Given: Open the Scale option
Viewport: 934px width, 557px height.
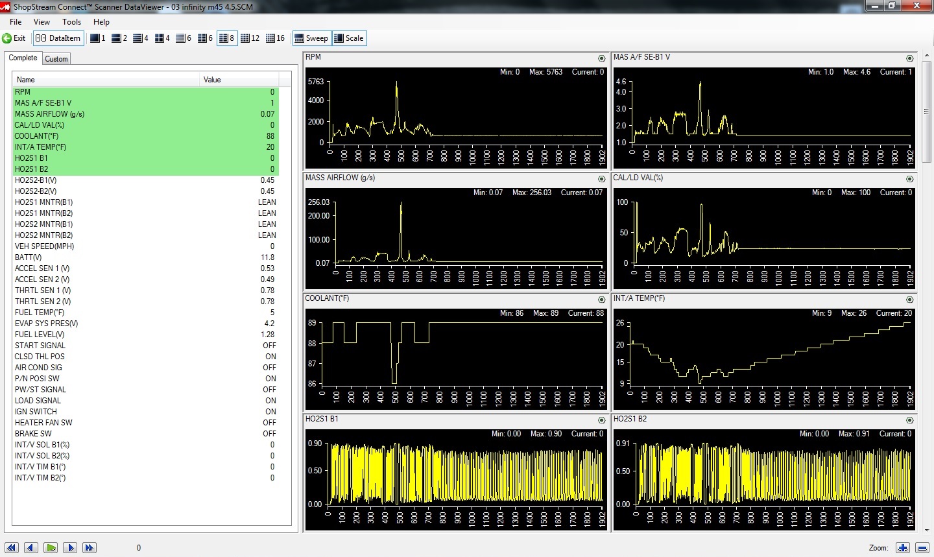Looking at the screenshot, I should click(x=349, y=38).
